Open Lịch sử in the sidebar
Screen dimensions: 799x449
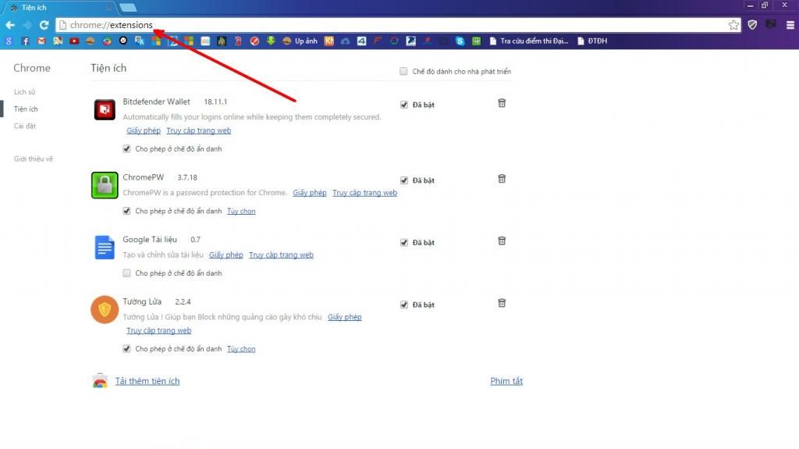point(24,92)
